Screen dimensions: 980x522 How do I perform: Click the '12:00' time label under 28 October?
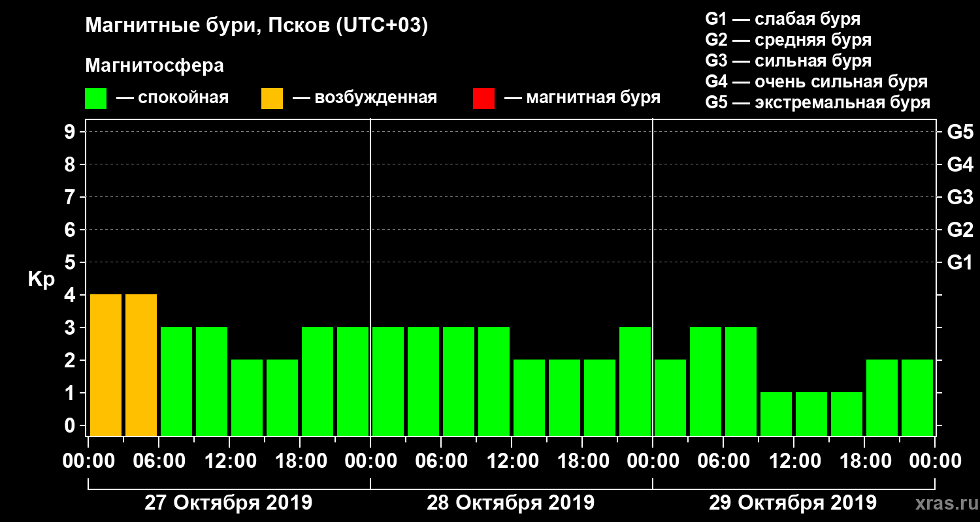click(x=512, y=461)
